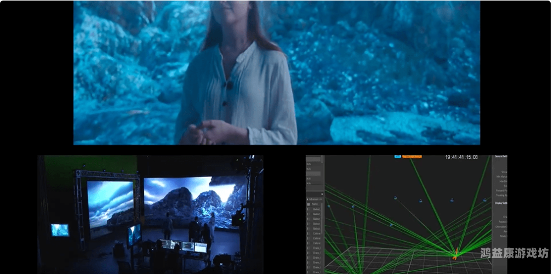This screenshot has height=274, width=554.
Task: Toggle the checkbox of the first Drake row
Action: click(308, 248)
